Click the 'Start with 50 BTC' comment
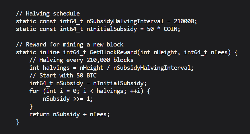The image size is (250, 134). pos(63,75)
